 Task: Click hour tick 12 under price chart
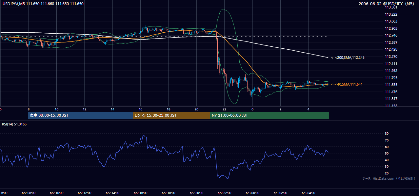tap(84, 109)
